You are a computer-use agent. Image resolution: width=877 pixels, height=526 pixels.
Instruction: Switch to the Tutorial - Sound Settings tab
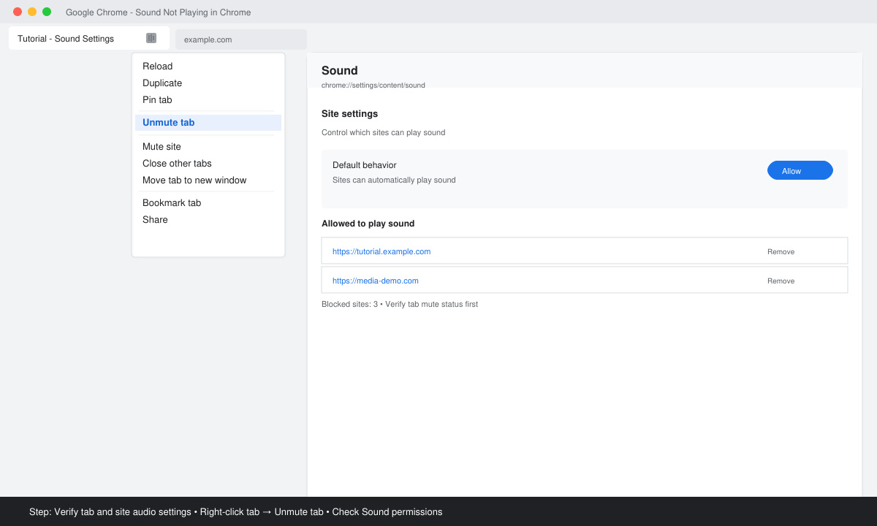pyautogui.click(x=89, y=38)
